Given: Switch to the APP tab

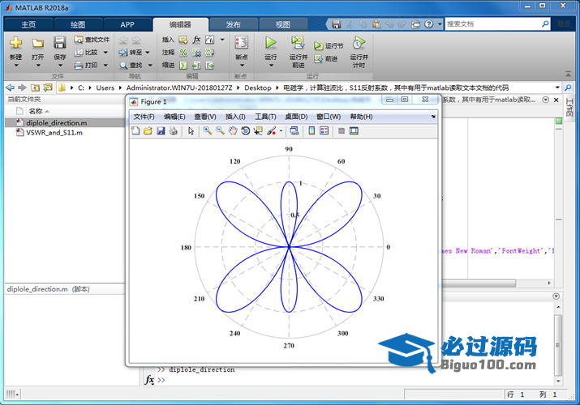Looking at the screenshot, I should pyautogui.click(x=127, y=25).
